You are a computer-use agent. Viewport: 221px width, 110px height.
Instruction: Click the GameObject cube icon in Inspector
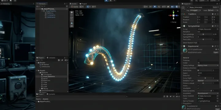[183, 8]
